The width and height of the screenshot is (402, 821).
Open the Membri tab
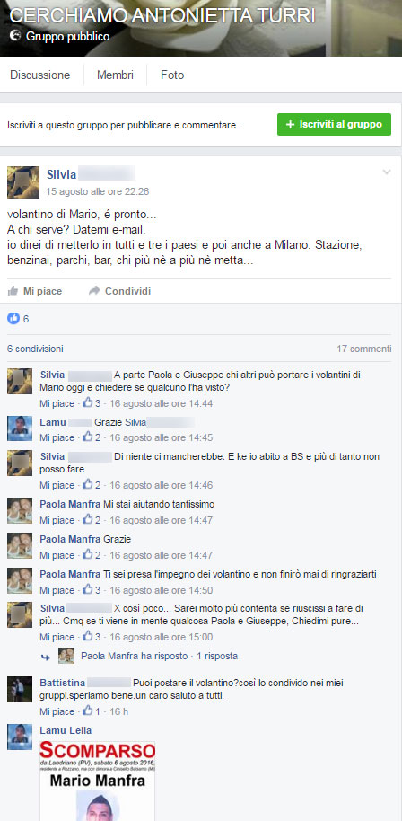(115, 75)
